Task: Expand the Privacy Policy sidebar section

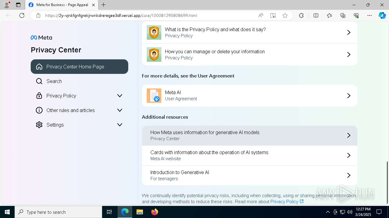Action: (120, 96)
